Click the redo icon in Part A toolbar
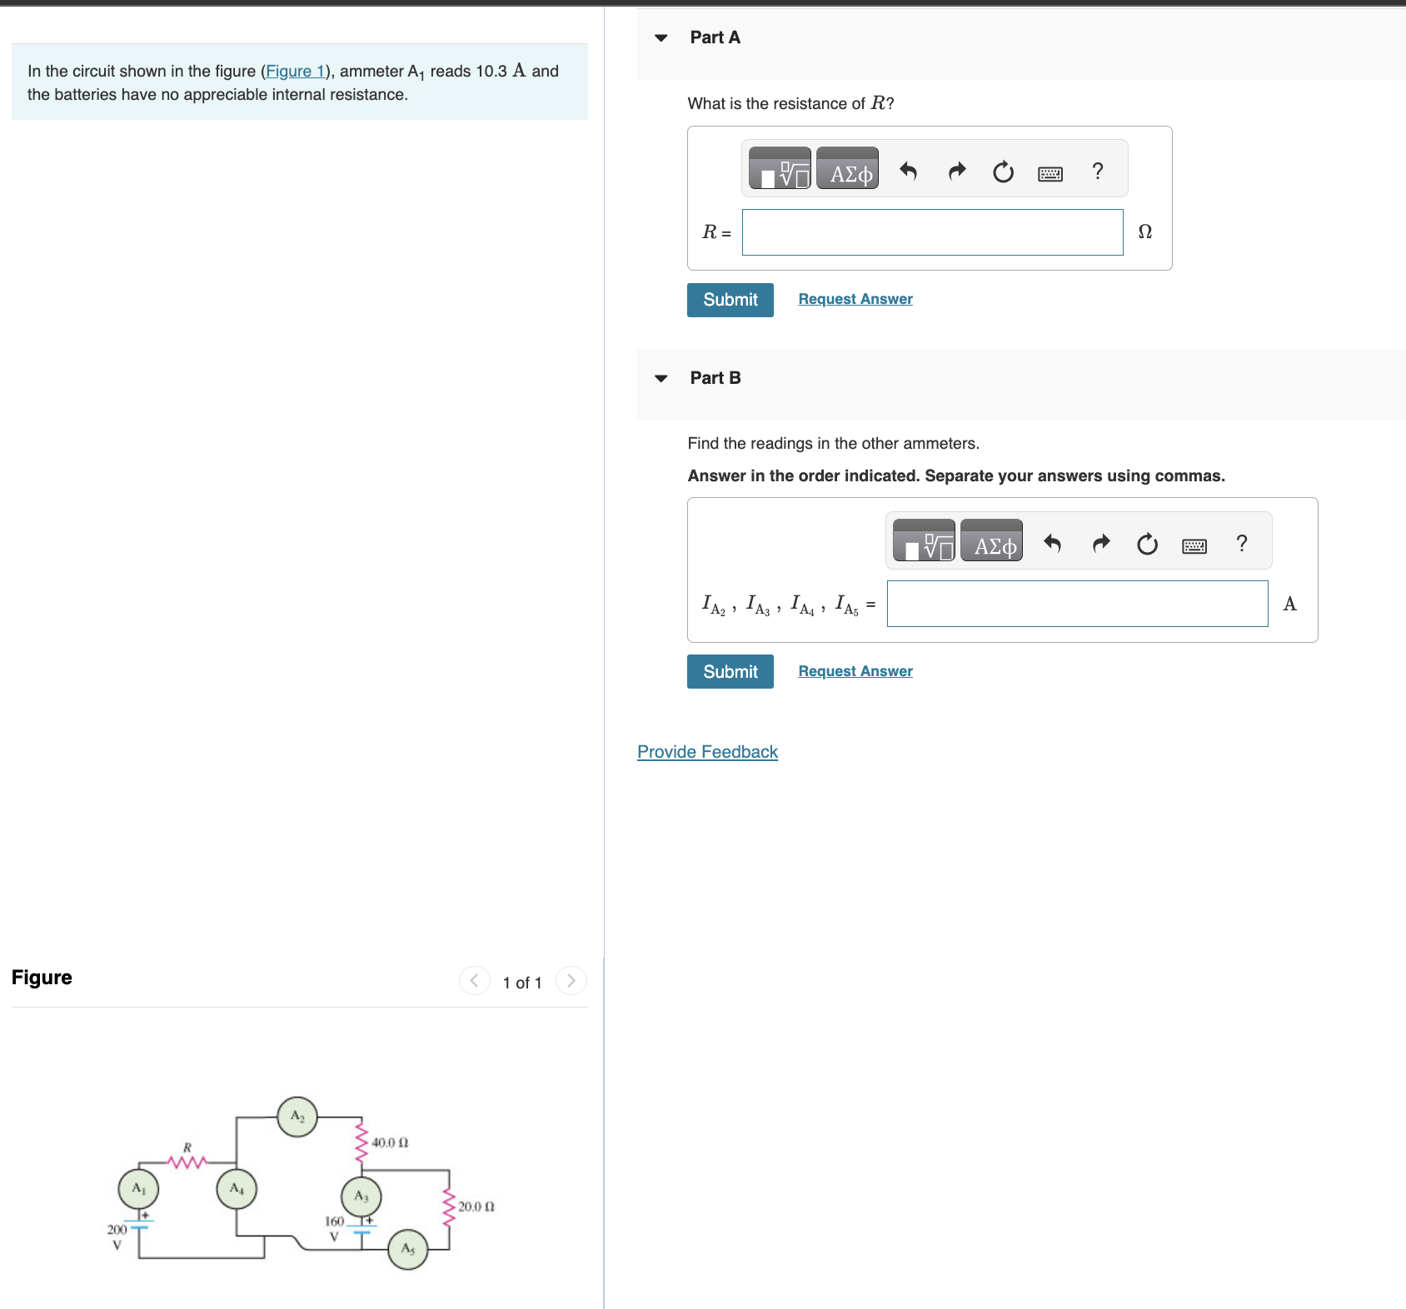This screenshot has width=1406, height=1309. coord(956,170)
